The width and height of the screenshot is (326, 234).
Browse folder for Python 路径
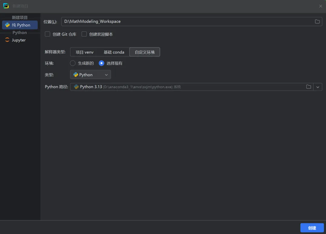point(308,87)
